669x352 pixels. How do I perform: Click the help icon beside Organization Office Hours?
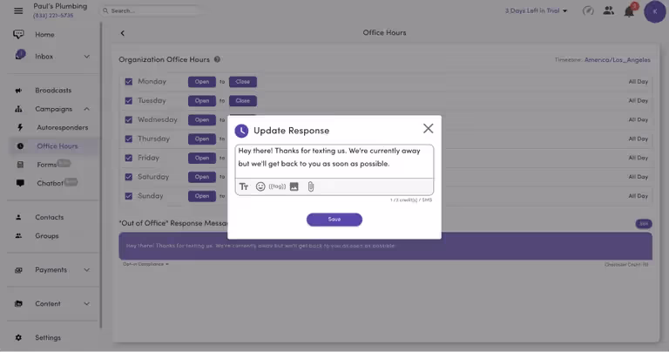217,59
